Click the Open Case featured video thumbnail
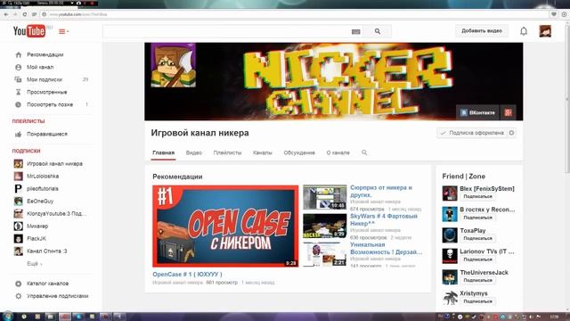This screenshot has width=570, height=321. click(225, 226)
